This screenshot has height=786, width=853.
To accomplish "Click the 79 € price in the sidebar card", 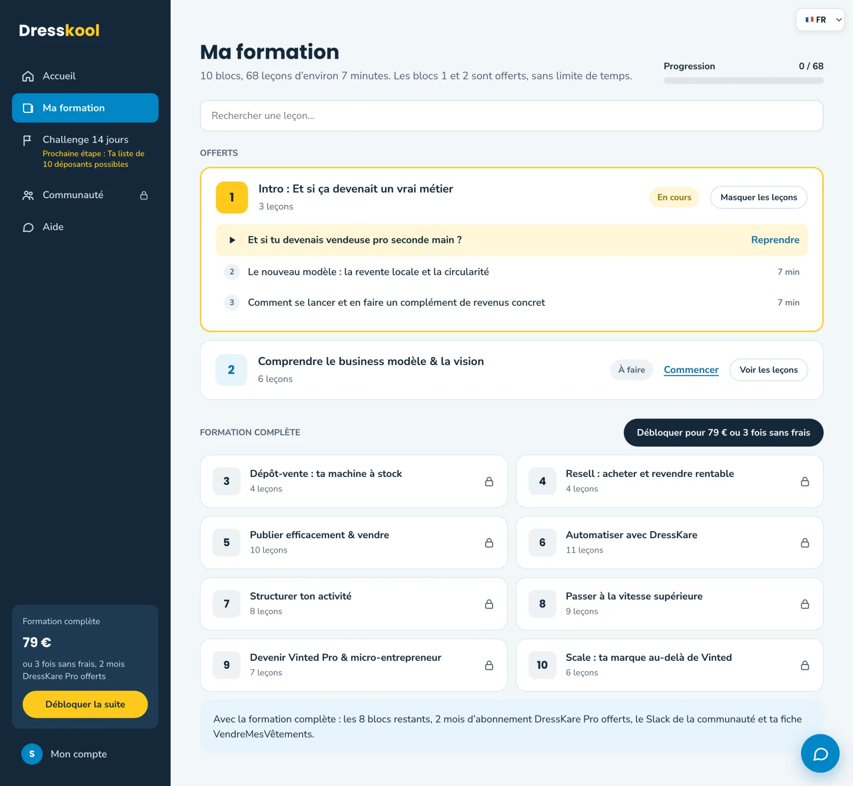I will pyautogui.click(x=37, y=643).
